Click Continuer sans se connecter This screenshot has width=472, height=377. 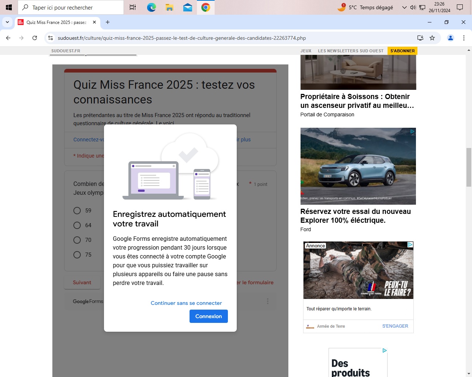tap(186, 303)
